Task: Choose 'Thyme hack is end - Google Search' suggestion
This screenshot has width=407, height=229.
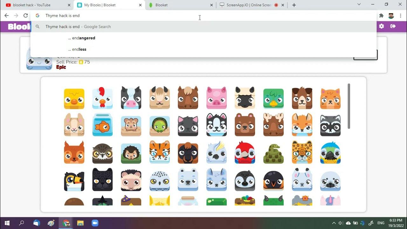Action: click(x=203, y=27)
